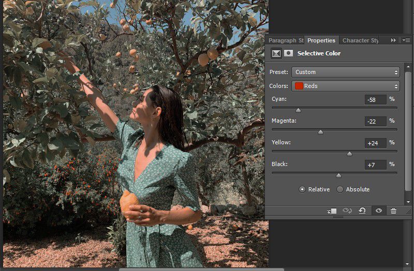The image size is (414, 271).
Task: Click the Yellow slider handle
Action: [350, 154]
